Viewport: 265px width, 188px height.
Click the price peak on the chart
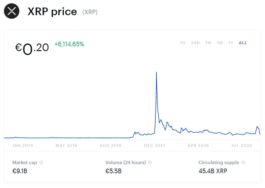(156, 72)
